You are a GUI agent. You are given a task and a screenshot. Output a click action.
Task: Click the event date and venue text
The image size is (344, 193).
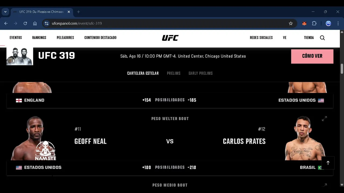[x=183, y=56]
